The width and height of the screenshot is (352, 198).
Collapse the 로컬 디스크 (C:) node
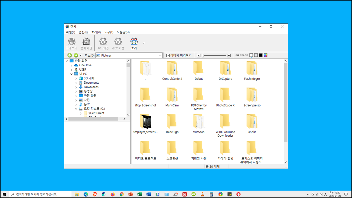[x=76, y=109]
